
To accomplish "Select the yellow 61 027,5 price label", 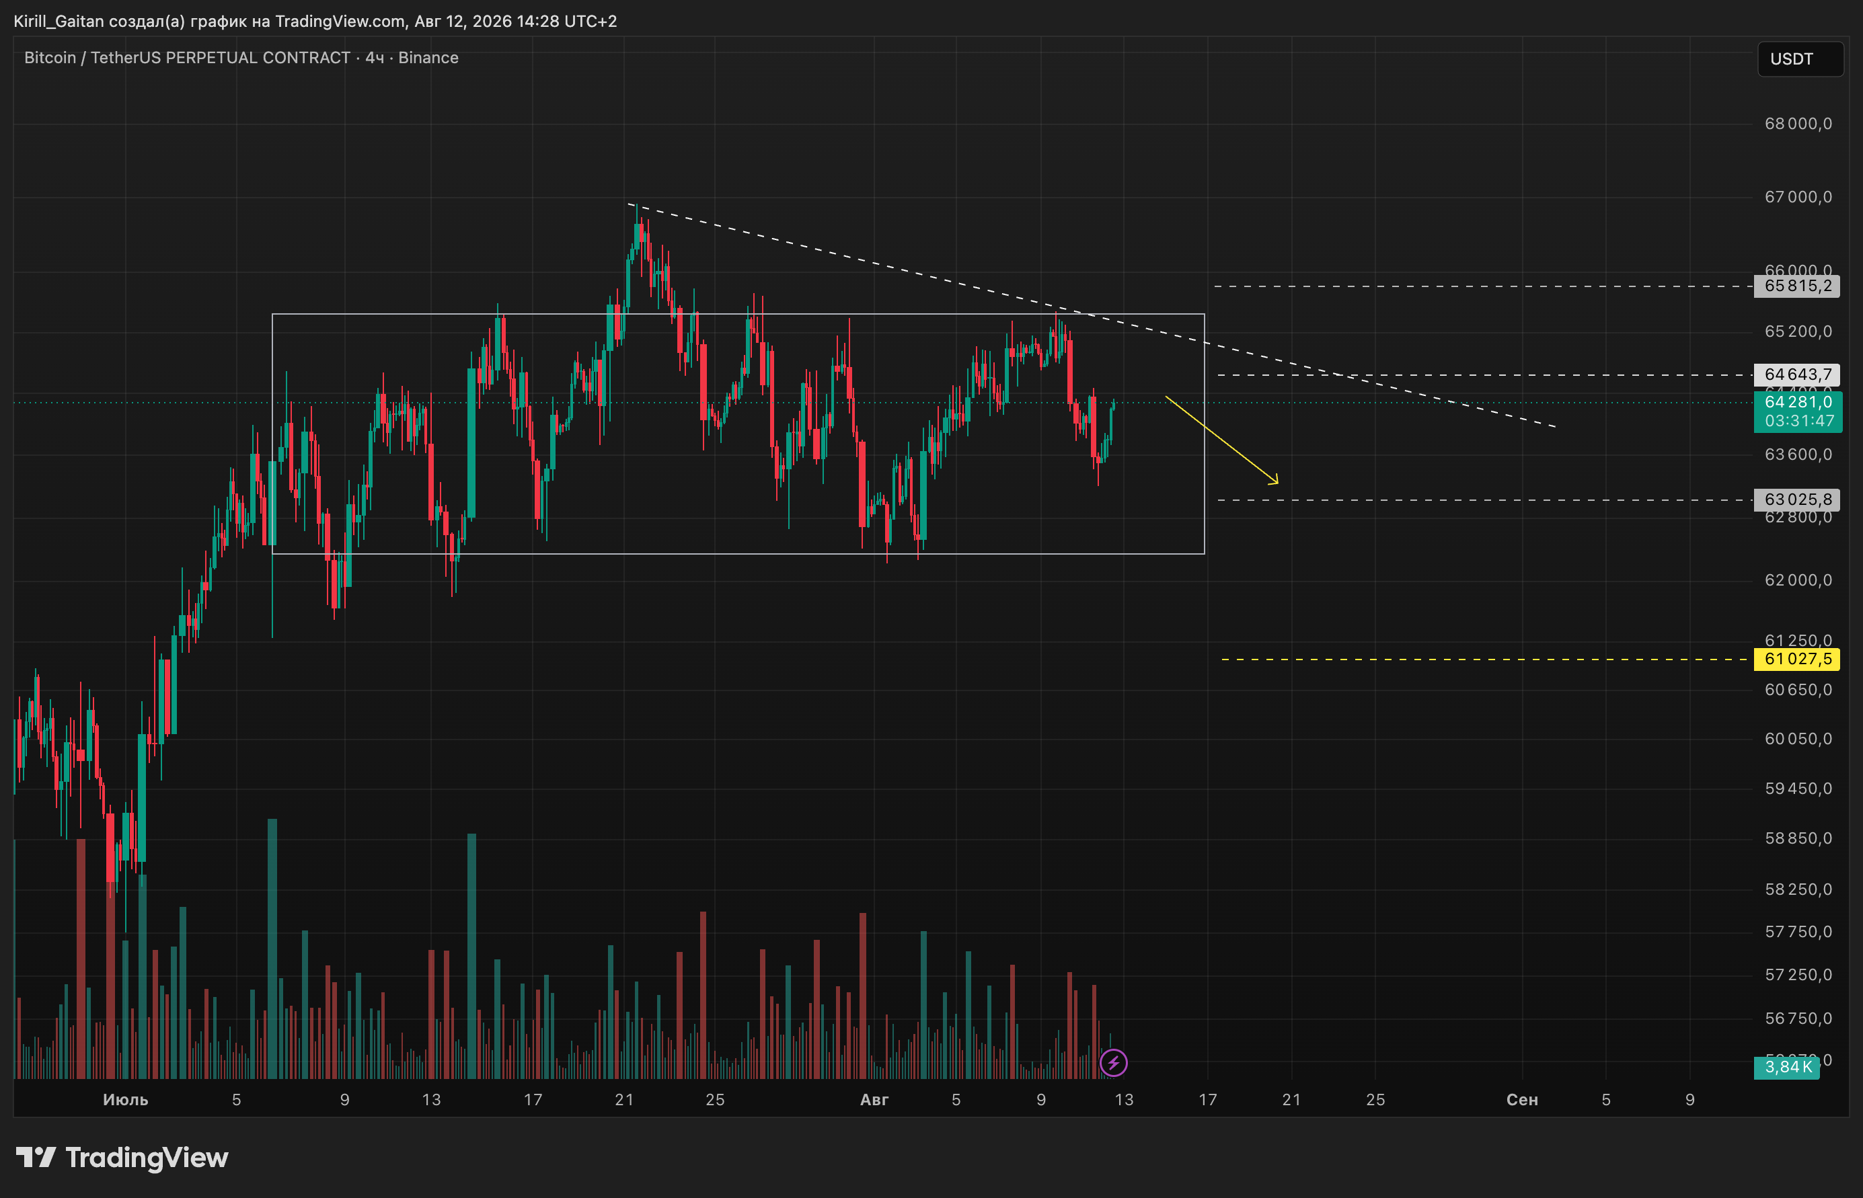I will click(1798, 659).
